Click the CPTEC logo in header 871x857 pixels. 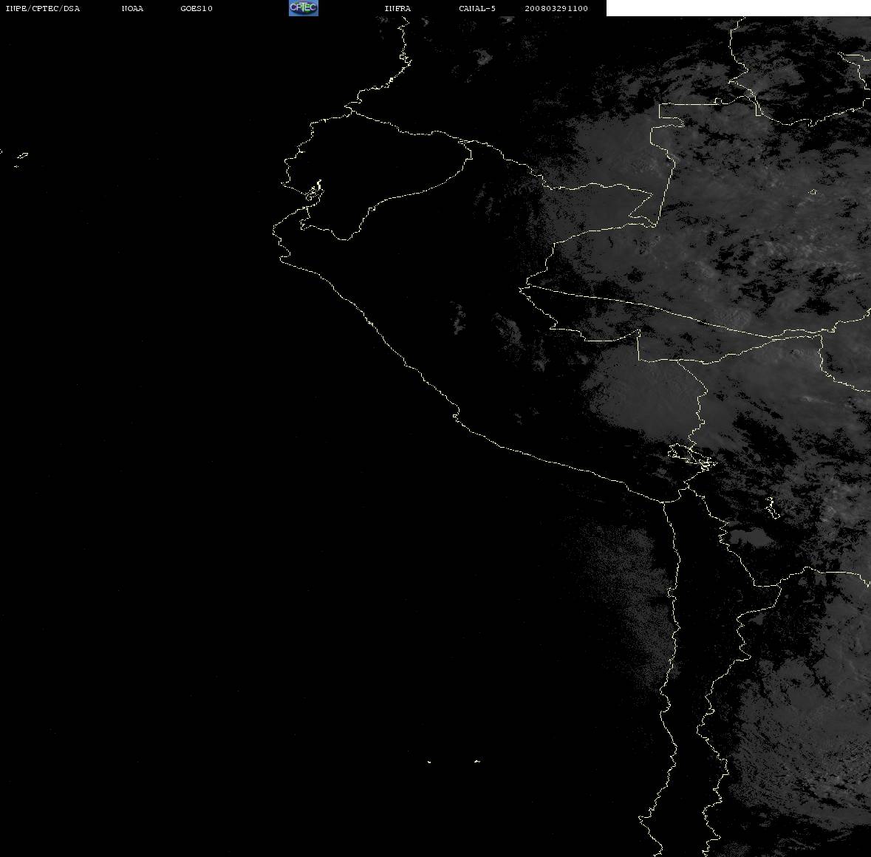coord(304,8)
